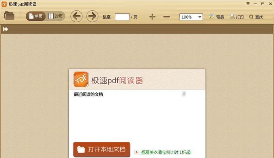Focus the jump-to page number field

pos(122,17)
